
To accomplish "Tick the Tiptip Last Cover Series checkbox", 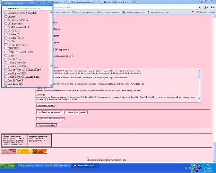I will [6, 52].
